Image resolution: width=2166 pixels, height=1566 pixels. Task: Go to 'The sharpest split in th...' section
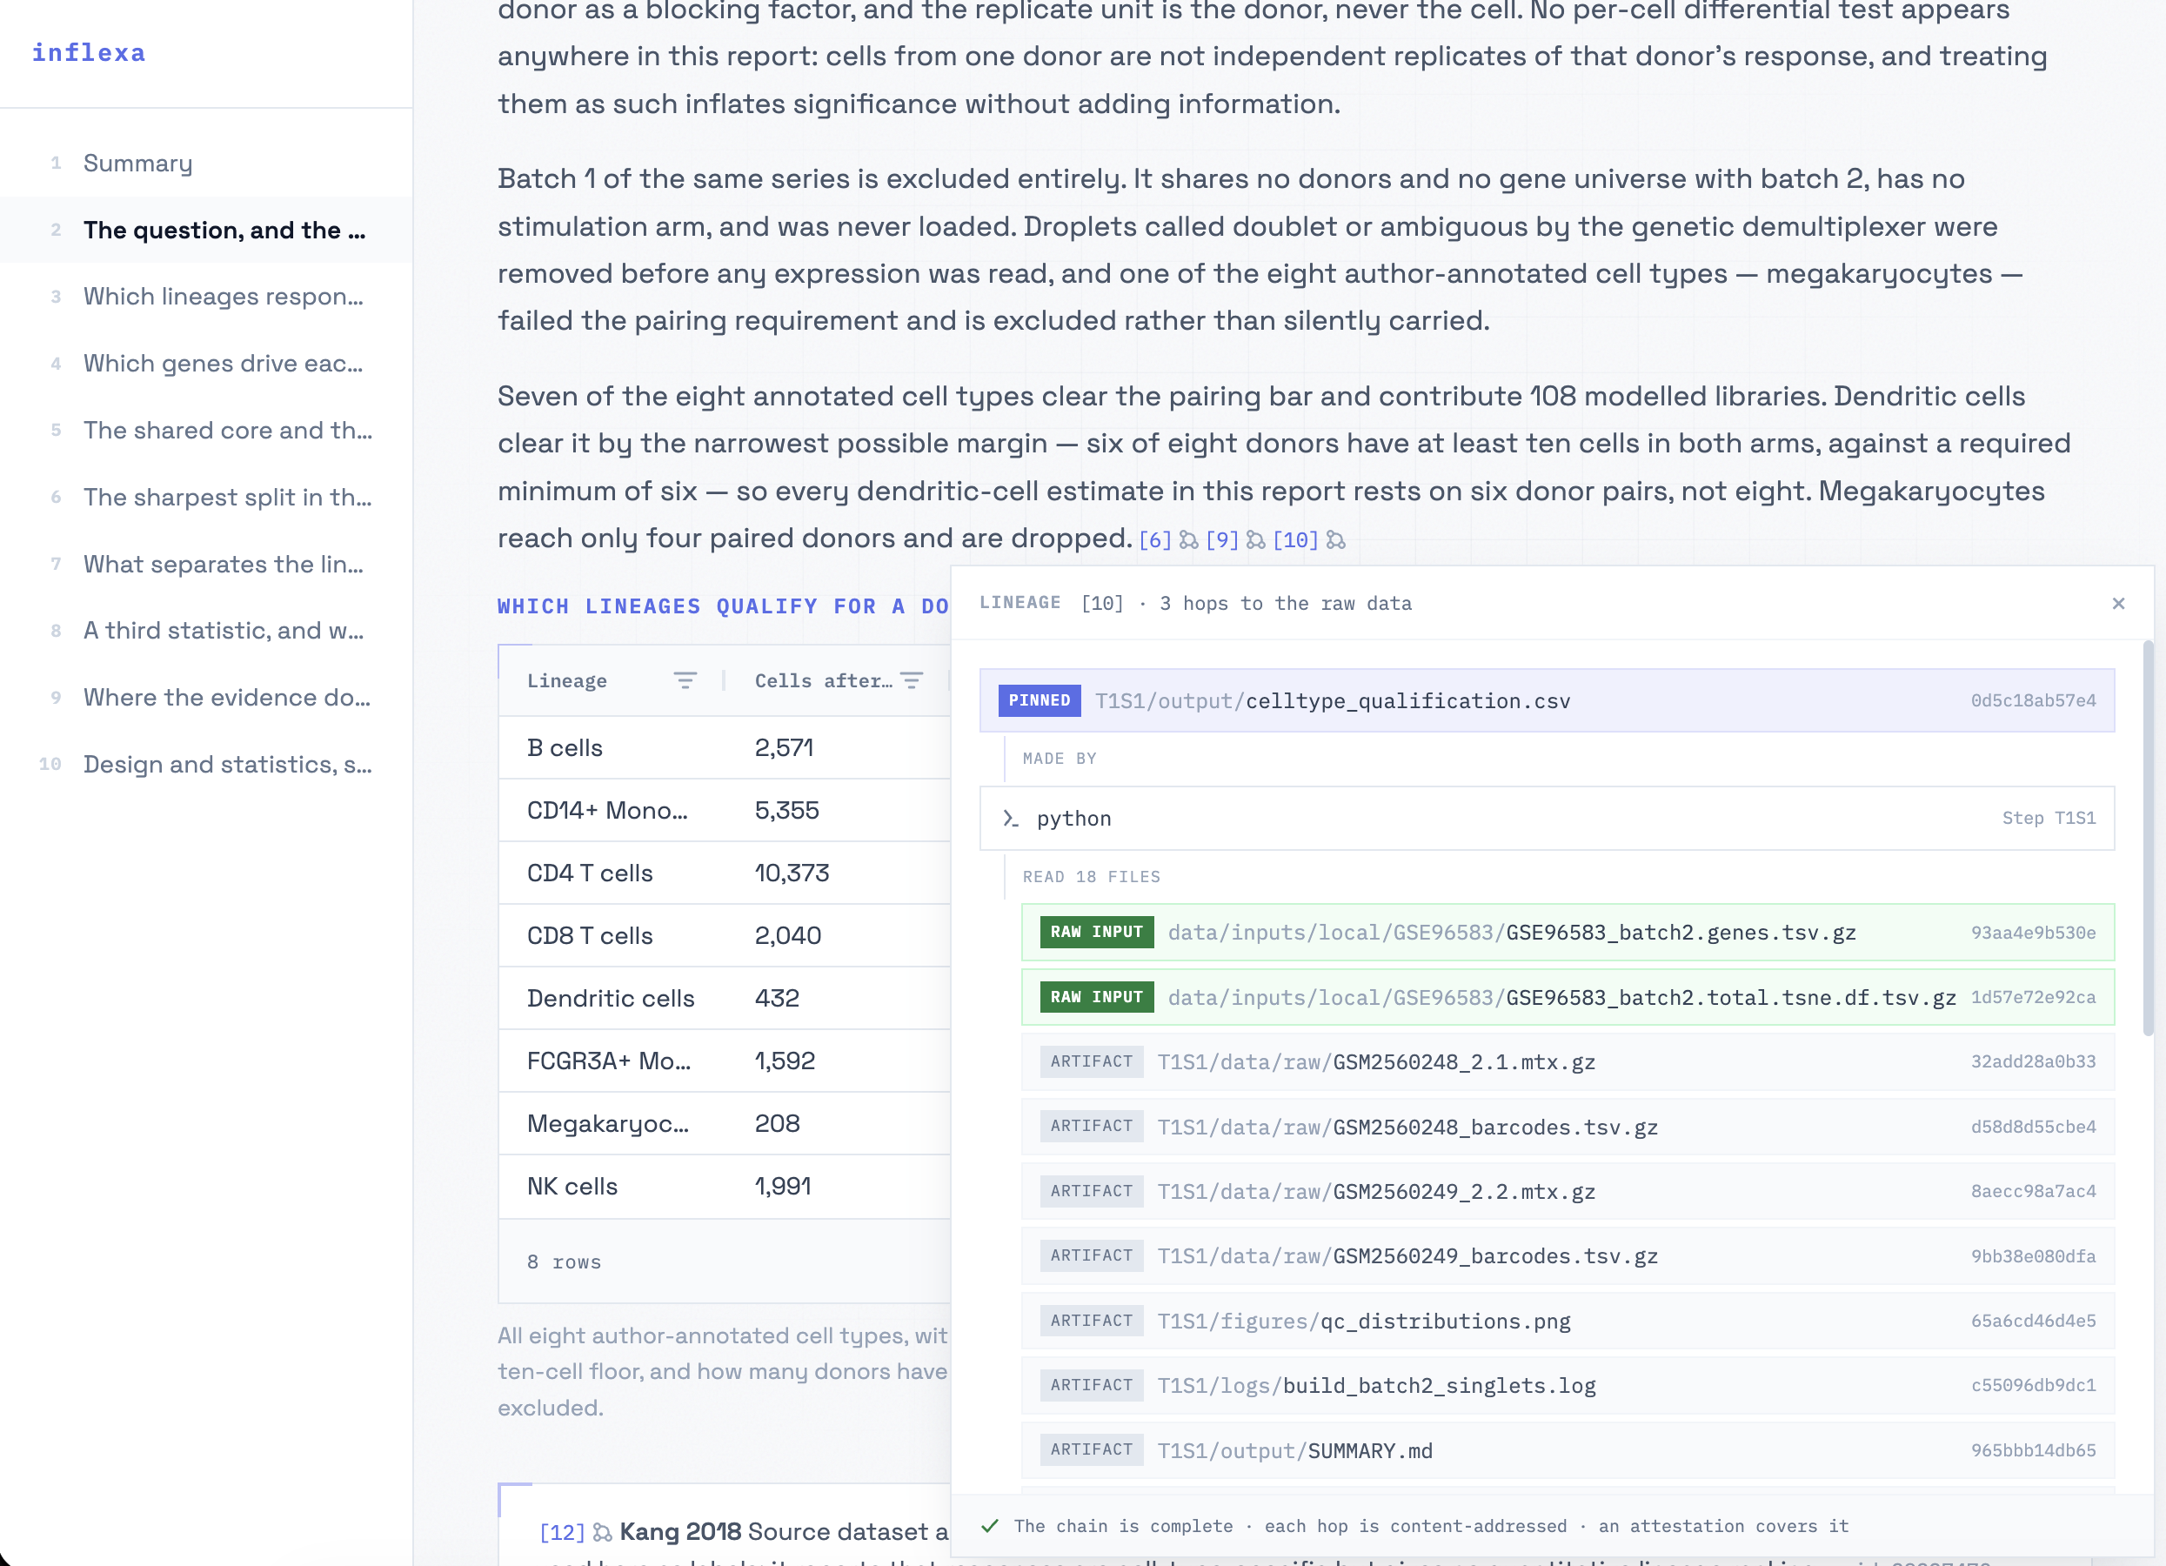coord(206,498)
